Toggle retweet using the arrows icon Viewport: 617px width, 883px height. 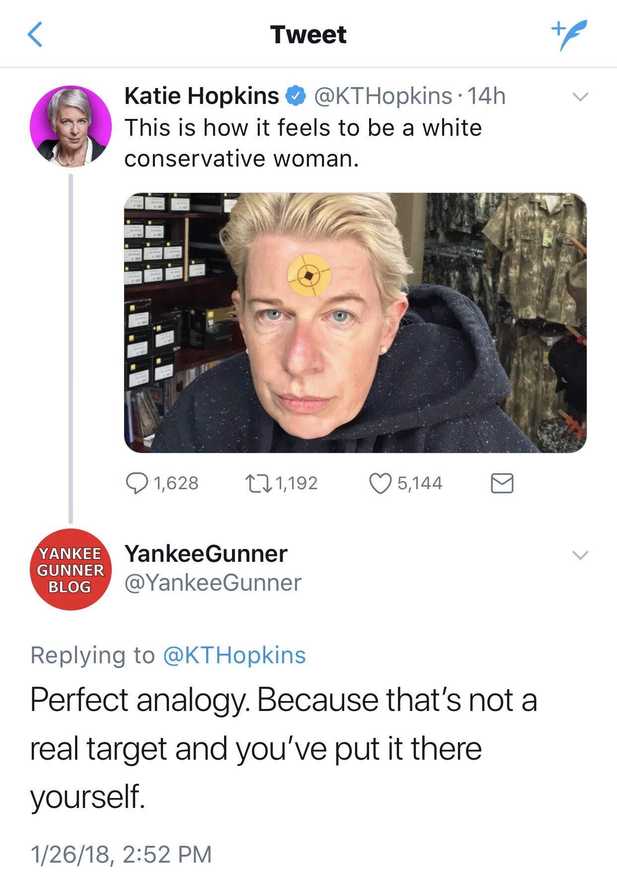tap(258, 483)
